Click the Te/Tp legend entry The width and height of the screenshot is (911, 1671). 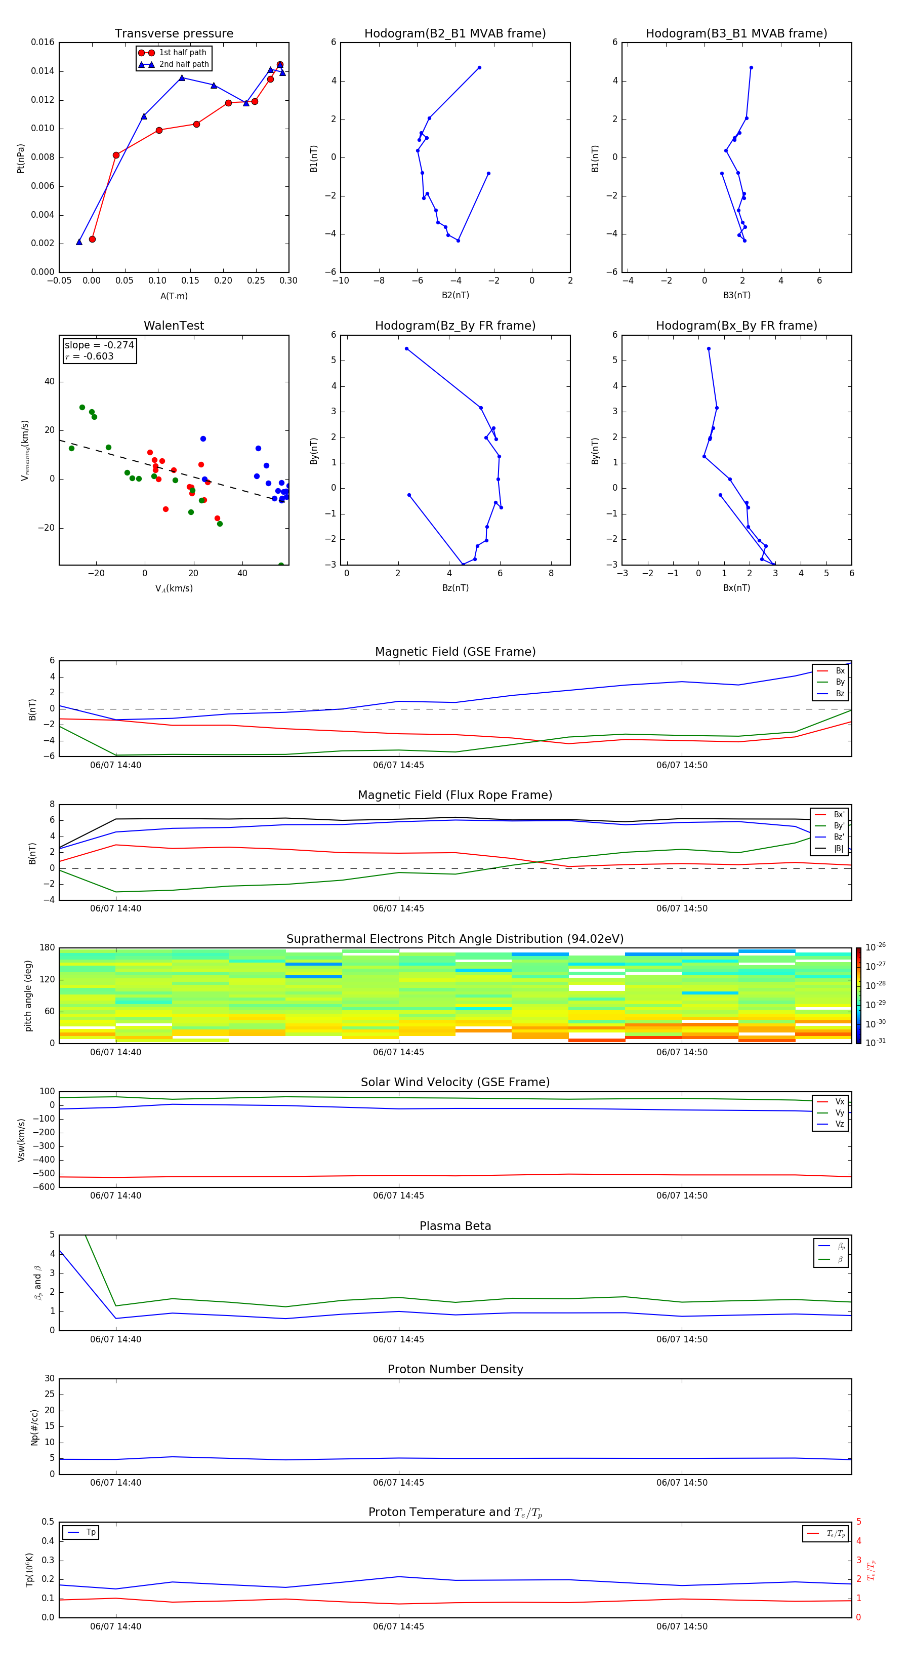click(x=825, y=1534)
